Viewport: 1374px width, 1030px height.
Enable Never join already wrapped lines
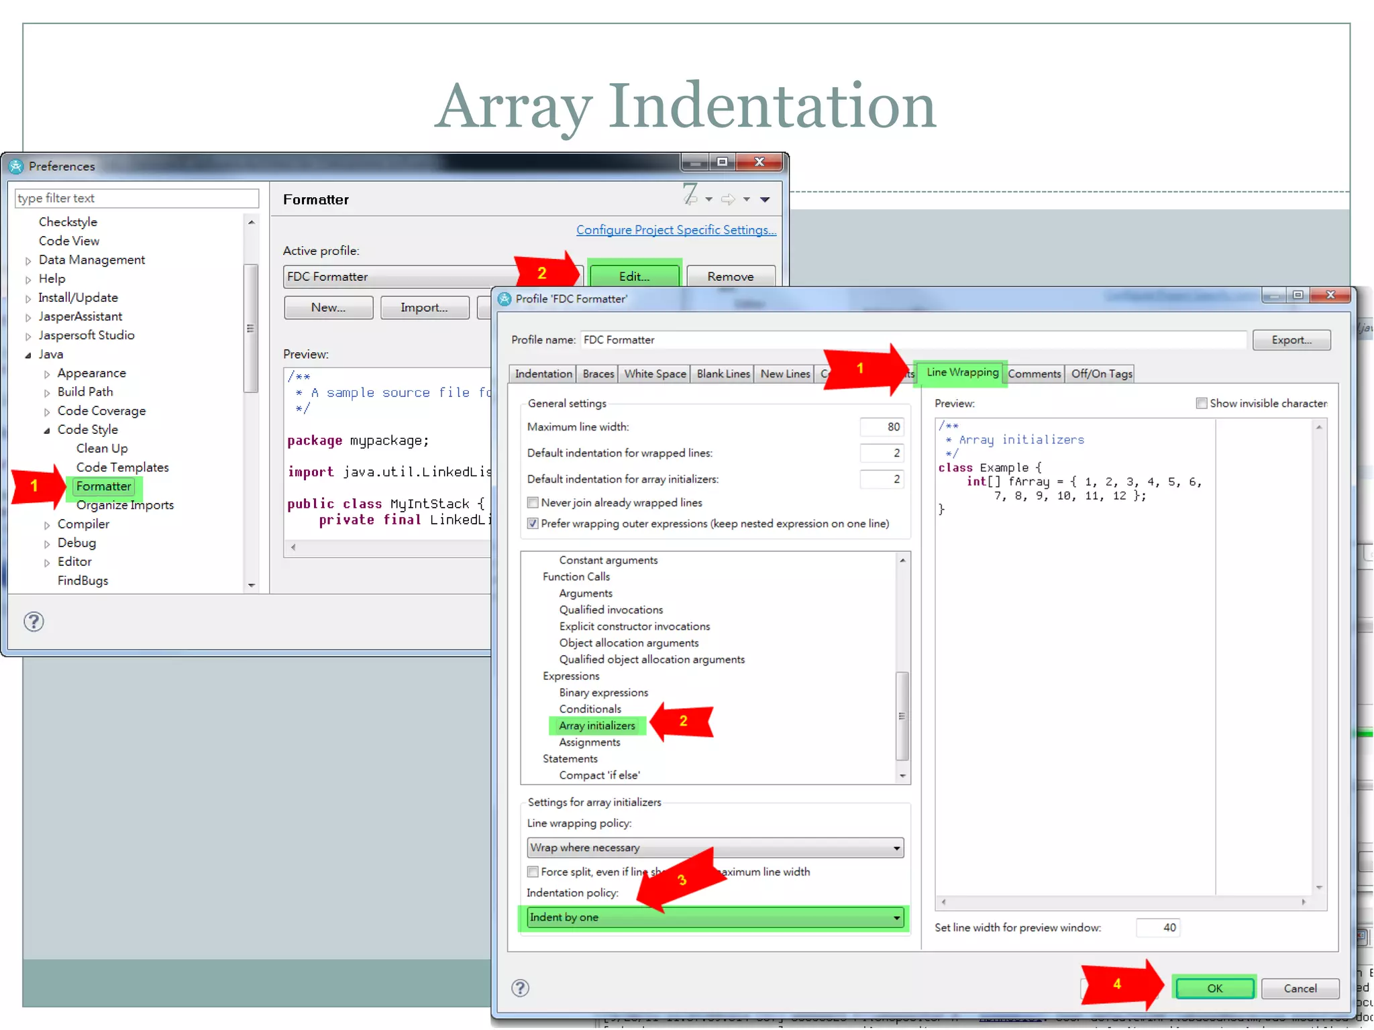(x=533, y=502)
